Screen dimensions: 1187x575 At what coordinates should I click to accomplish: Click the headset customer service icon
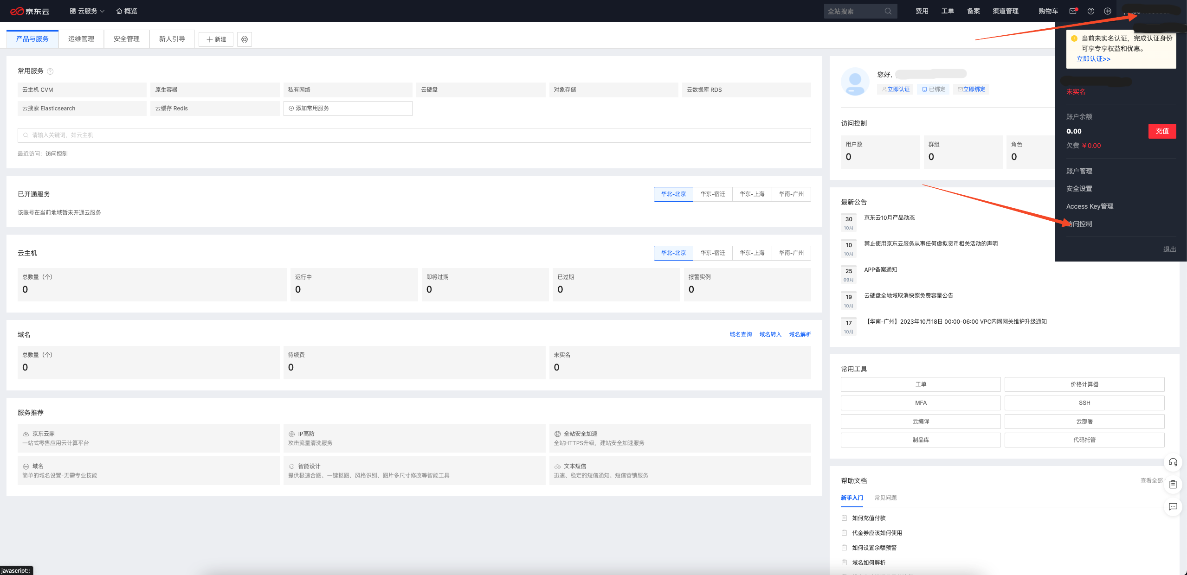(1173, 462)
